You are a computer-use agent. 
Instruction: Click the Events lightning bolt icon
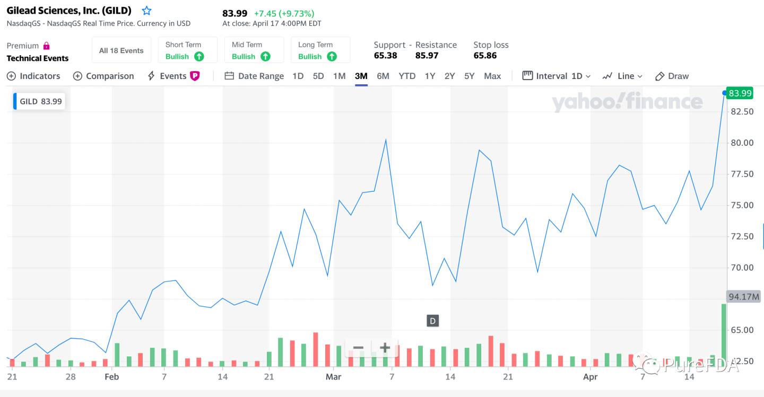151,76
